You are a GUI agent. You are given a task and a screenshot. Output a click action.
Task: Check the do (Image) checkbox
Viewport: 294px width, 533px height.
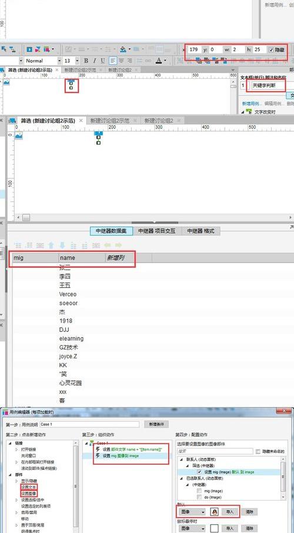pos(199,497)
